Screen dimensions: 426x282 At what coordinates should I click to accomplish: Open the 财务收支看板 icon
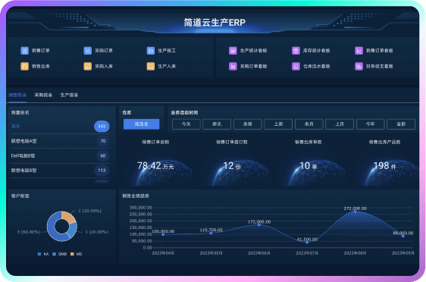pos(359,66)
